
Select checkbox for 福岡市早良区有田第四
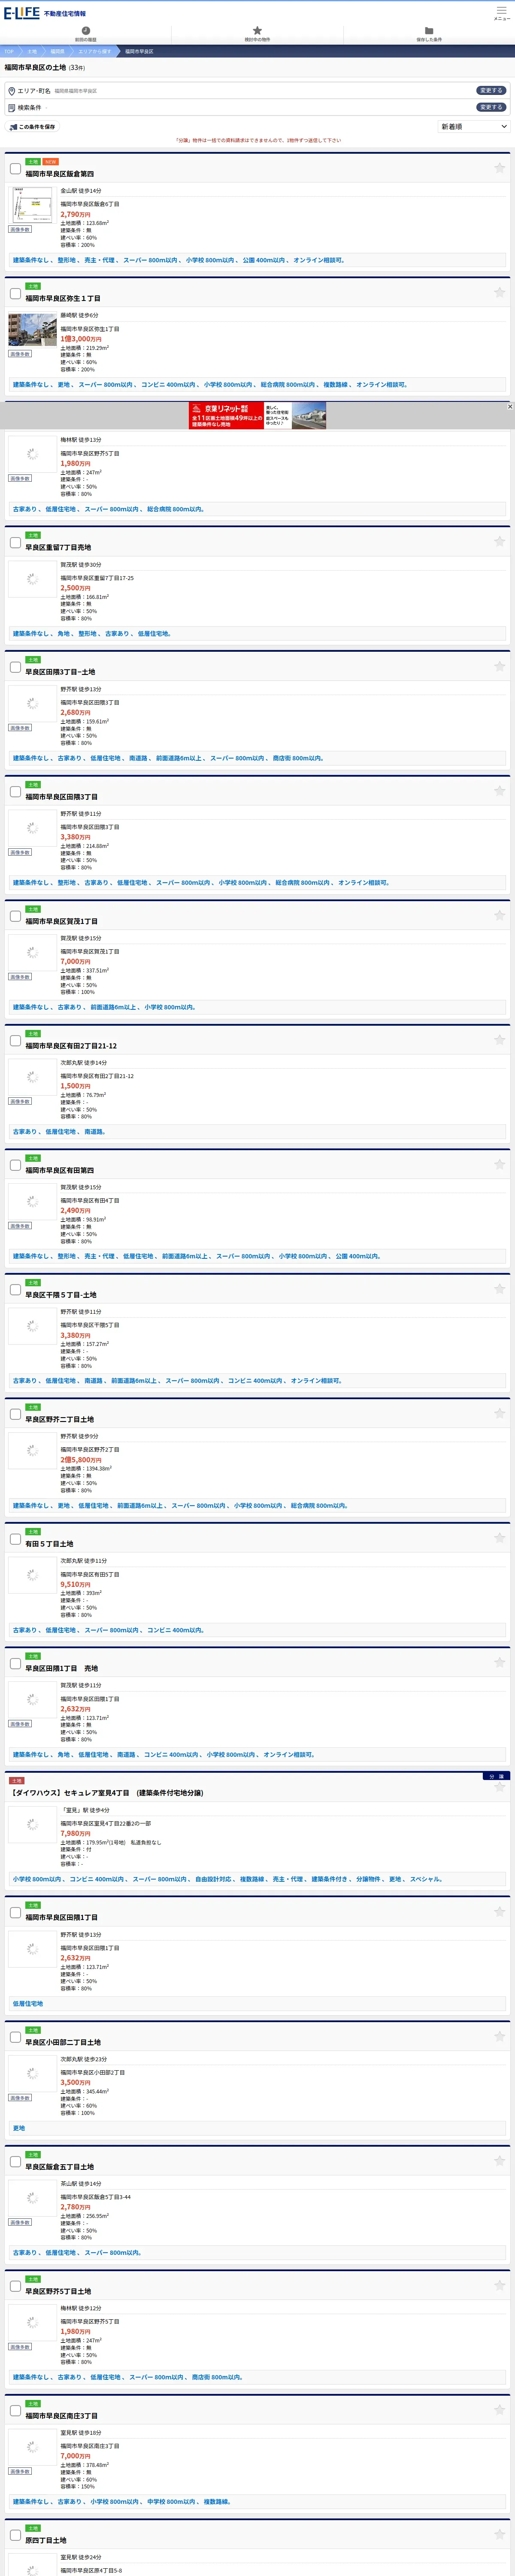[x=15, y=1165]
